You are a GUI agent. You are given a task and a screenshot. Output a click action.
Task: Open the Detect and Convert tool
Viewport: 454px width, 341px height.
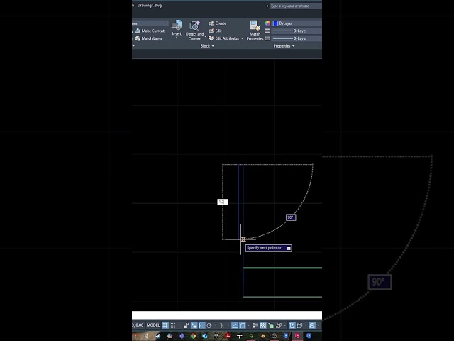click(x=195, y=31)
